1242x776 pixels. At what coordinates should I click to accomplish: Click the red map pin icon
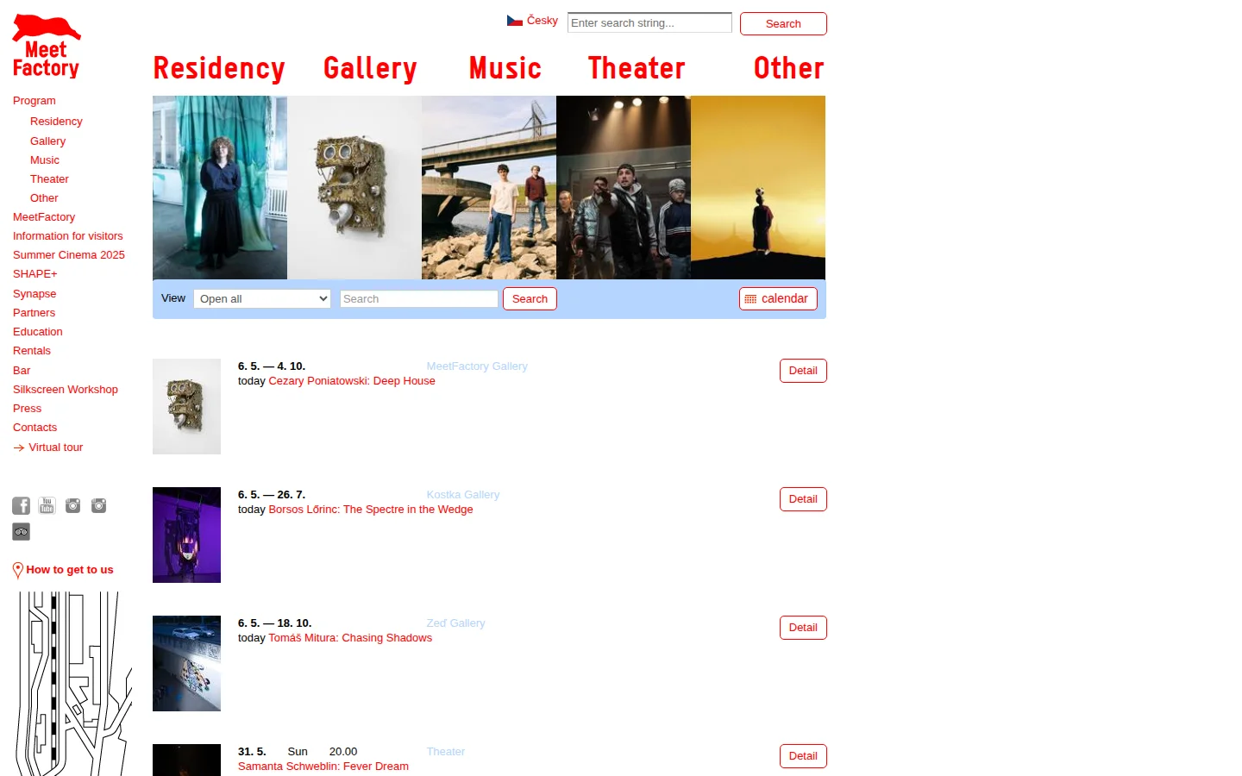18,570
